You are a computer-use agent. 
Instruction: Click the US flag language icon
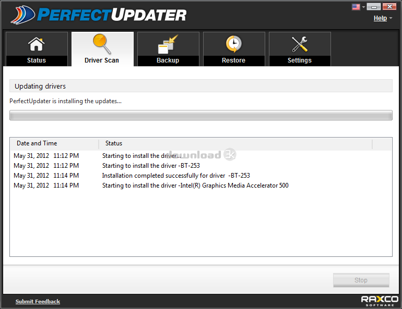coord(356,7)
